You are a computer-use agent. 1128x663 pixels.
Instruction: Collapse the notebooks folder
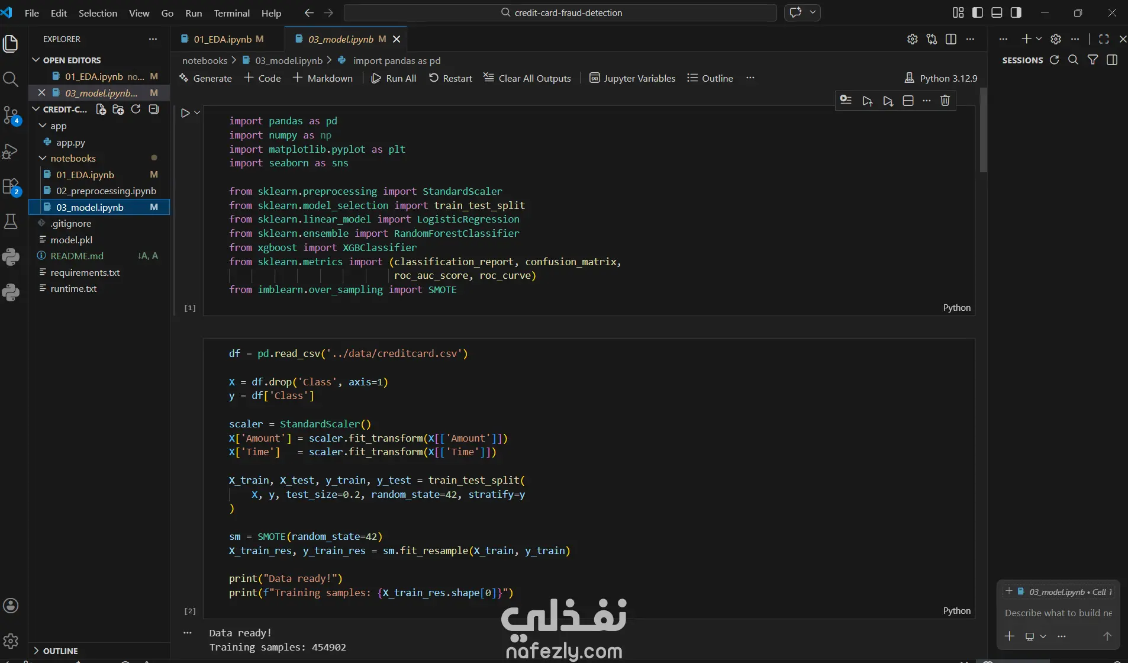coord(43,158)
